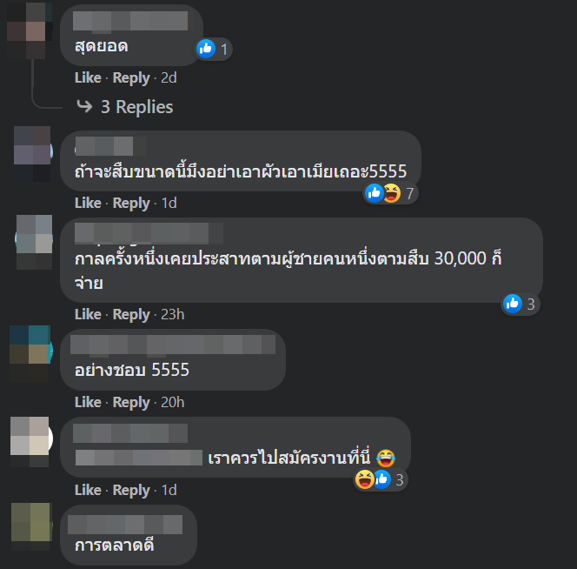Viewport: 577px width, 569px height.
Task: Like the สุดยอด comment
Action: (88, 77)
